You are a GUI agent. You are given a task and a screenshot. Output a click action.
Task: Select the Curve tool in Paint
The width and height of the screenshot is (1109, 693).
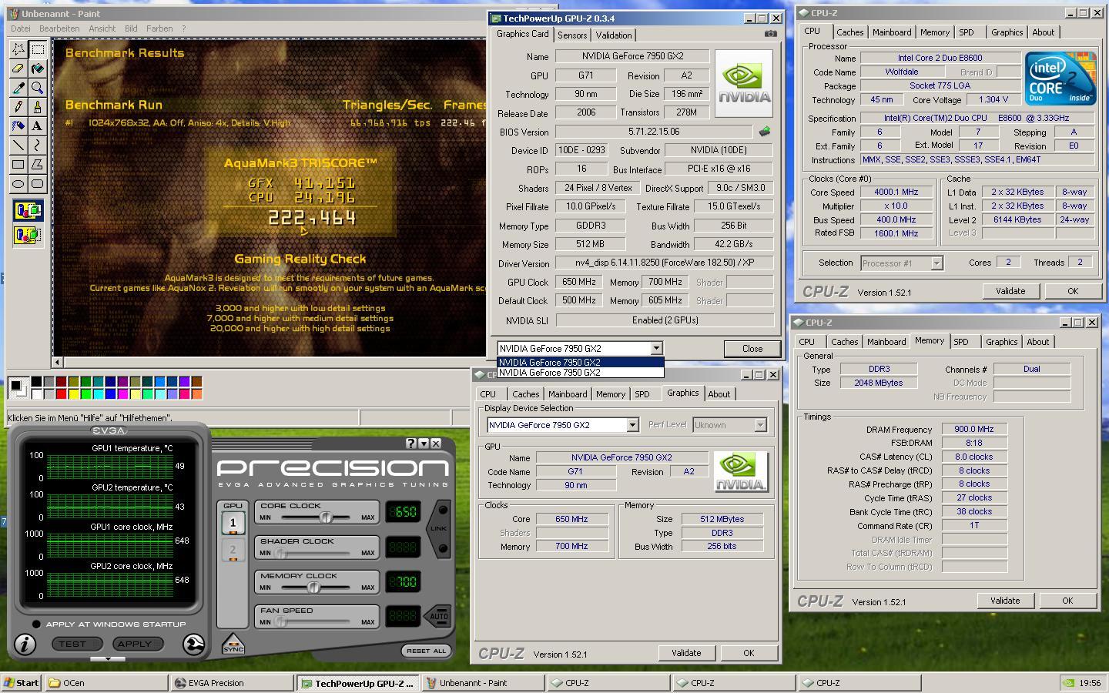coord(37,146)
